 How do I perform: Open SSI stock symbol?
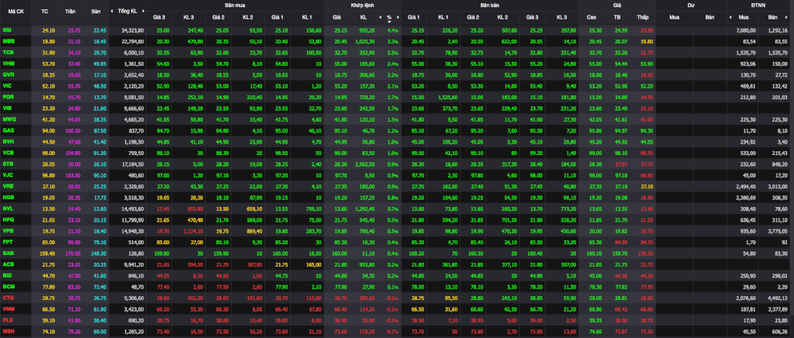coord(6,30)
